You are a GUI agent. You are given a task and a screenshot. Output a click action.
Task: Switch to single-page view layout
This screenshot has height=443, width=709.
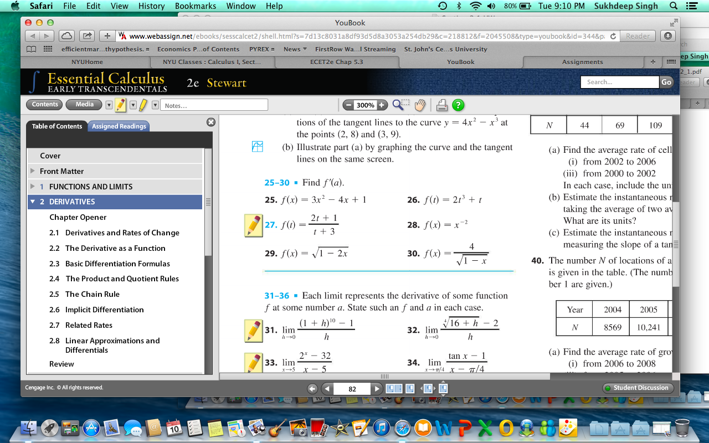[410, 389]
